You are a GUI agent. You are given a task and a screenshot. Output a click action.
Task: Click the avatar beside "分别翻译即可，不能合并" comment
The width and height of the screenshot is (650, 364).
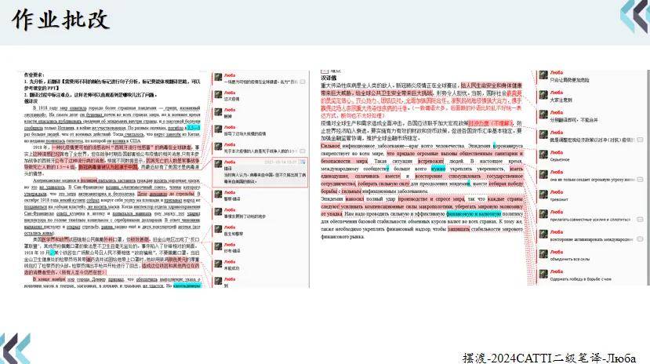(x=543, y=115)
